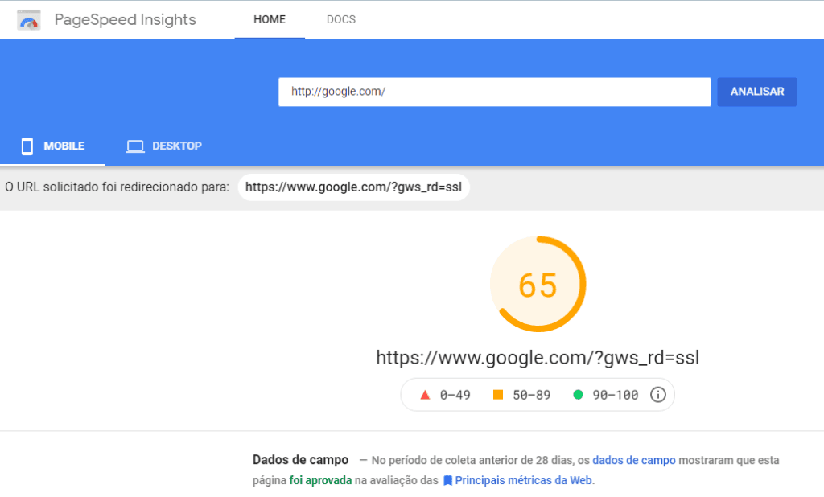
Task: Click the large analyzed URL heading
Action: (x=538, y=358)
